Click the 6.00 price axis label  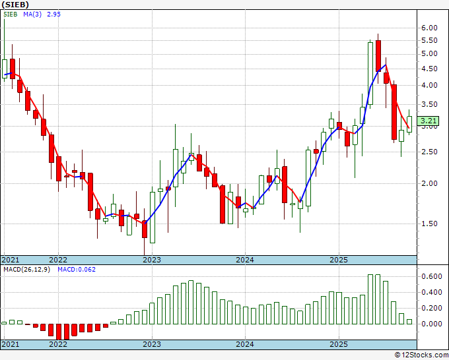[430, 28]
